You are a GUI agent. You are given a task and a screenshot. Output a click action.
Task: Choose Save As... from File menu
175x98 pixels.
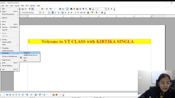(x=10, y=27)
